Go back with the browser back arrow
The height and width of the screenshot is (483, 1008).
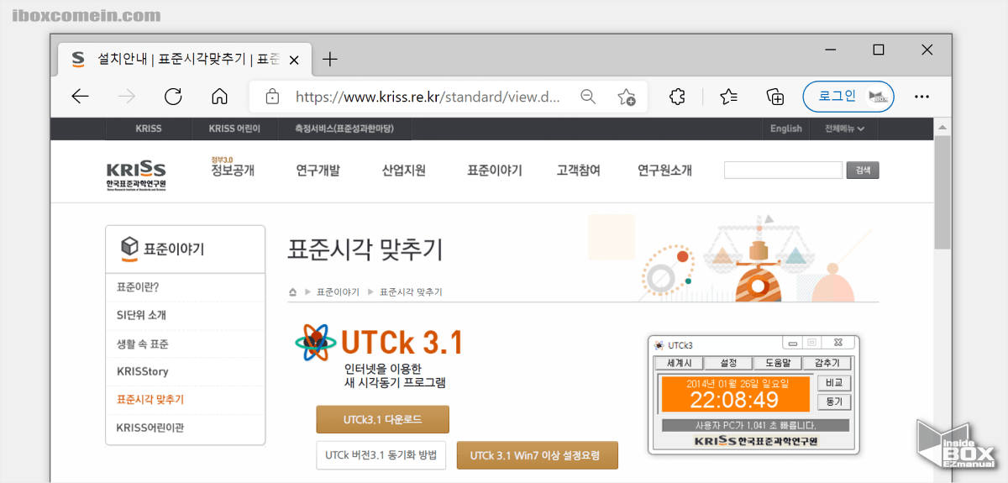click(81, 97)
